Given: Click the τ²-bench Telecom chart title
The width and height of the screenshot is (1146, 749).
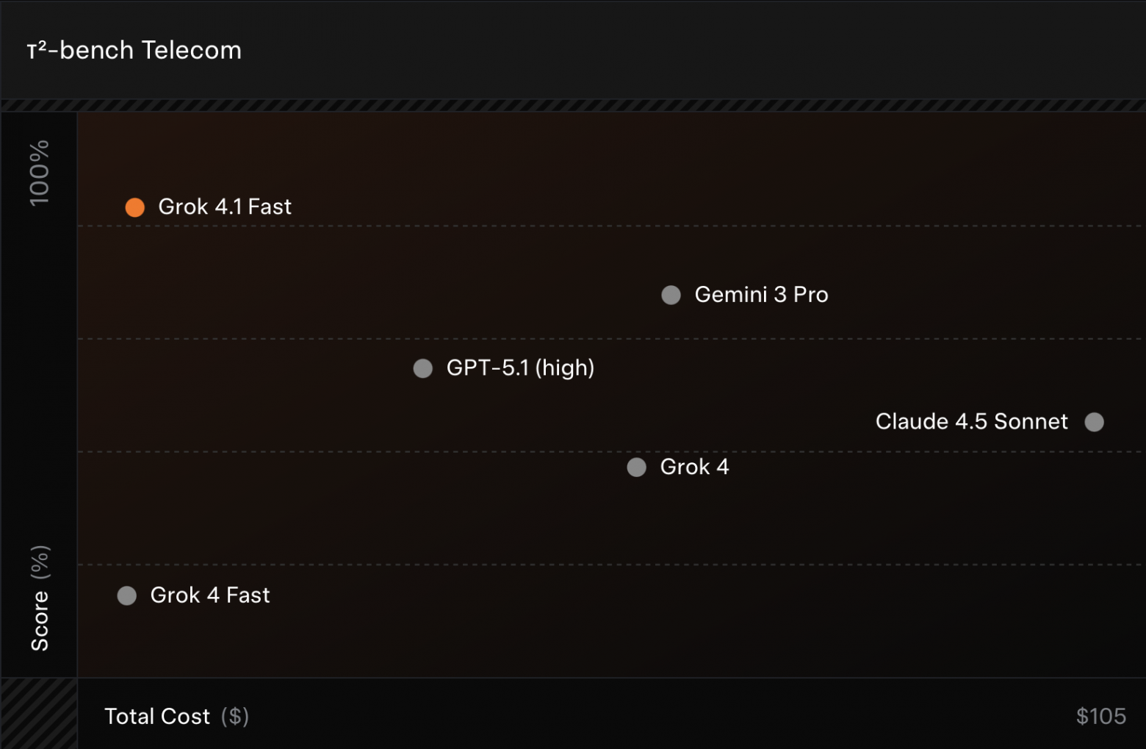Looking at the screenshot, I should click(x=134, y=50).
